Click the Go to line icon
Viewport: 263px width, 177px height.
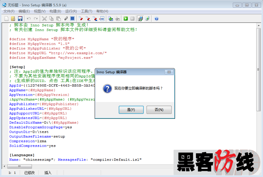click(102, 19)
